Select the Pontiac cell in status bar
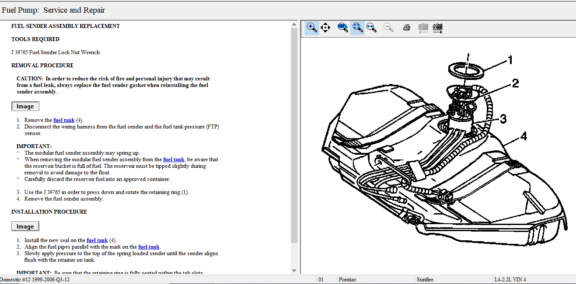 pyautogui.click(x=348, y=280)
